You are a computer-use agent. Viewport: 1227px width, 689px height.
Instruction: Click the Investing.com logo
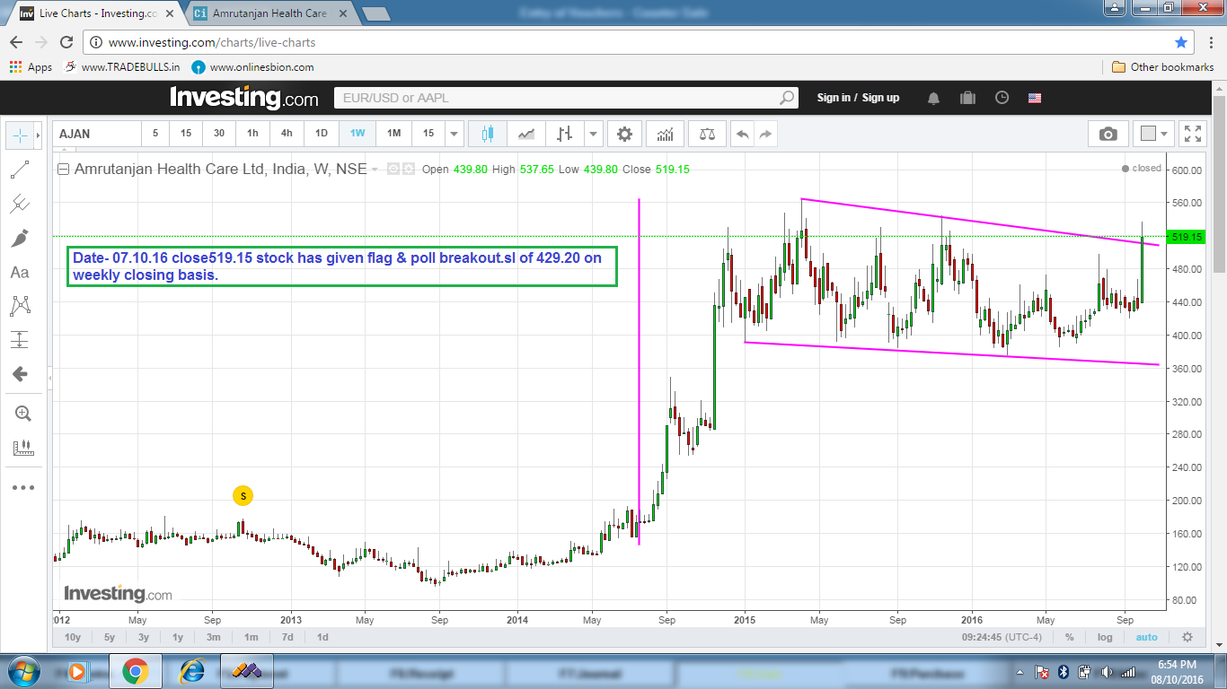coord(243,97)
